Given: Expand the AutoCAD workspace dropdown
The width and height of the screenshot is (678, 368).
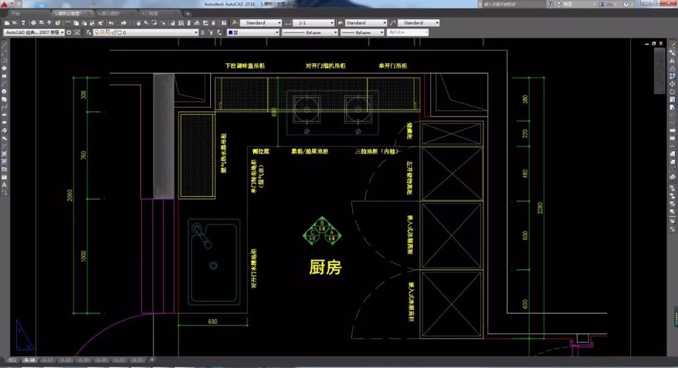Looking at the screenshot, I should [x=62, y=32].
